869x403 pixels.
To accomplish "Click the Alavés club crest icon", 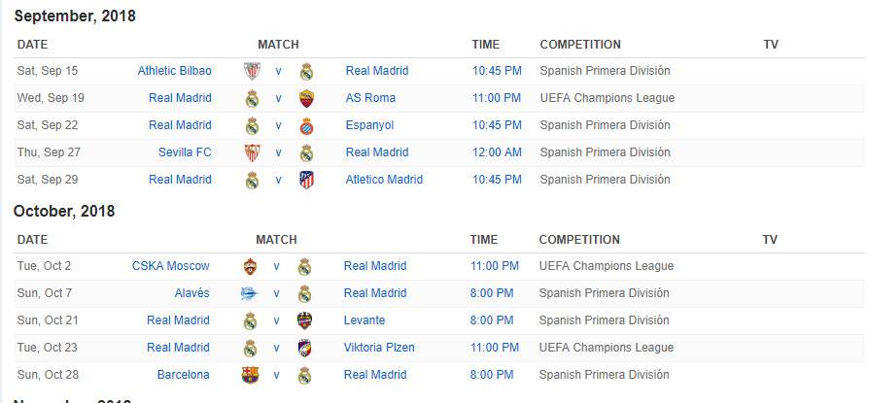I will click(250, 293).
